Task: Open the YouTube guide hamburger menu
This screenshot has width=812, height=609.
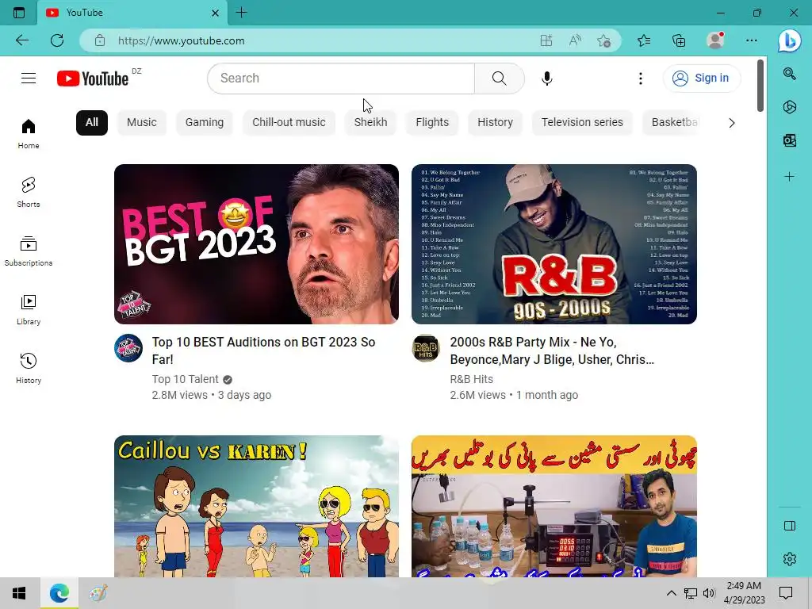Action: (29, 79)
